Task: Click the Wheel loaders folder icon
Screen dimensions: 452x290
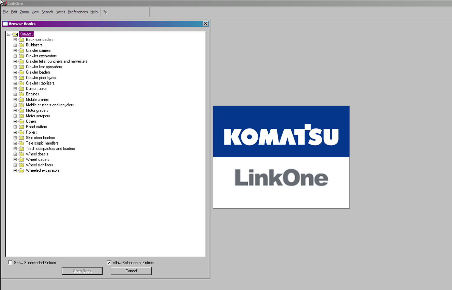Action: pos(22,160)
